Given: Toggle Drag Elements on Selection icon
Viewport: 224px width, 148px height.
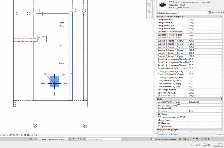Looking at the screenshot, I should [197, 139].
